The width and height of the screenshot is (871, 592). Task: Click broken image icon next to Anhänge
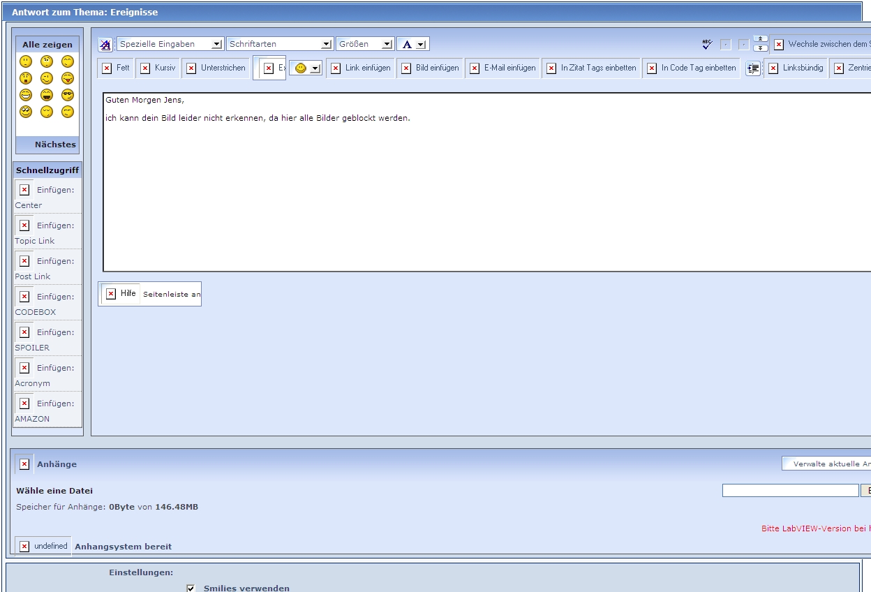point(24,464)
